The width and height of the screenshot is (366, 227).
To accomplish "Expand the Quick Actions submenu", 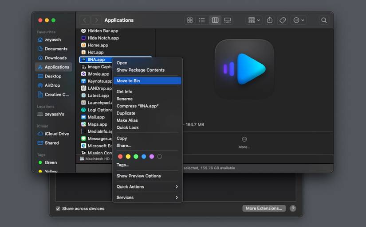I will [147, 187].
